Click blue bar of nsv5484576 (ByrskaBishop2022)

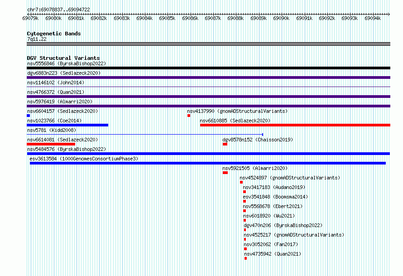click(208, 154)
